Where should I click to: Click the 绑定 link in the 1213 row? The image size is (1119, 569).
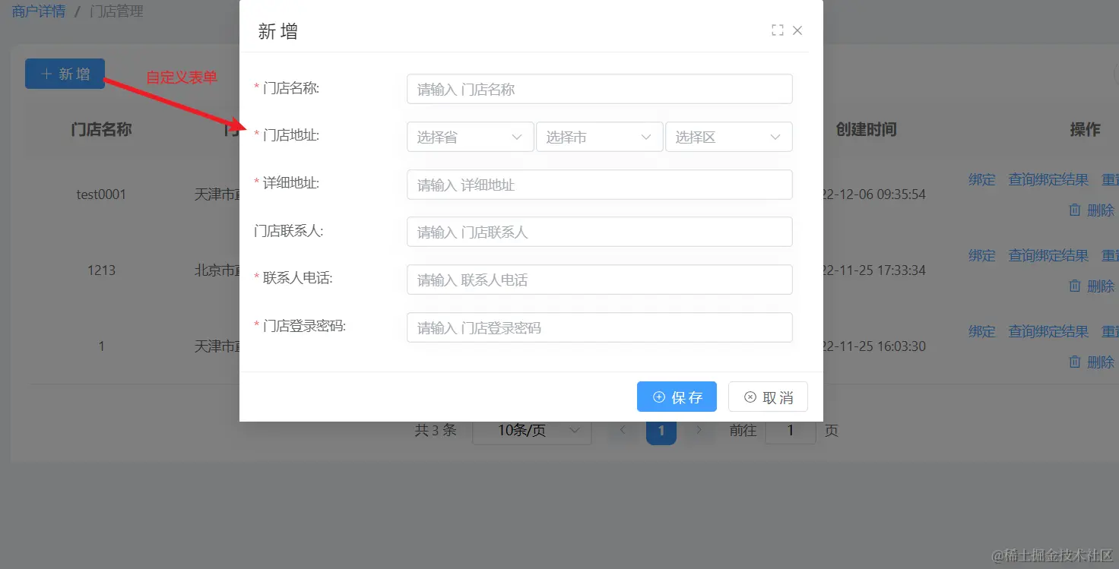(981, 255)
